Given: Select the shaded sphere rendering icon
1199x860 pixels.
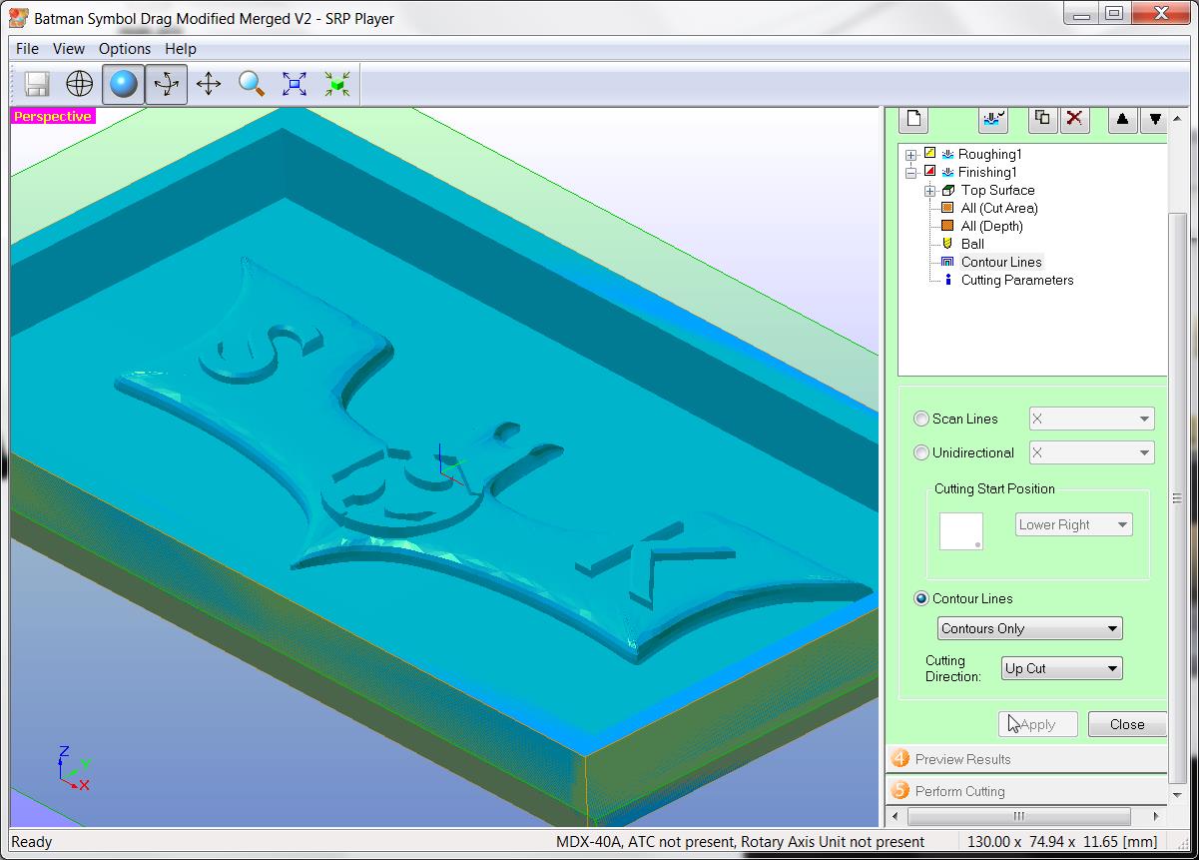Looking at the screenshot, I should 123,84.
